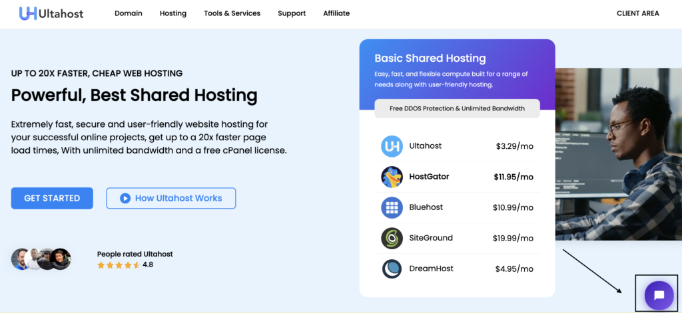
Task: Click the Powerful, Best Shared Hosting headline
Action: pyautogui.click(x=134, y=95)
